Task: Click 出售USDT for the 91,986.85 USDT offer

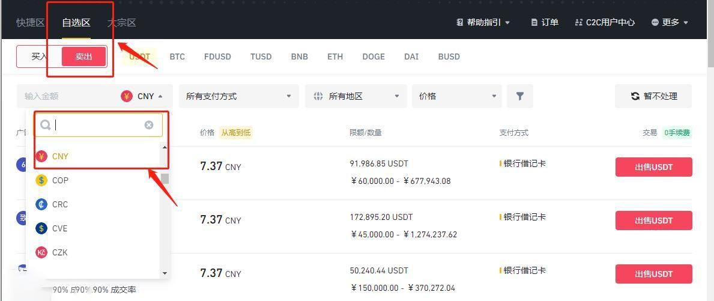Action: tap(653, 166)
